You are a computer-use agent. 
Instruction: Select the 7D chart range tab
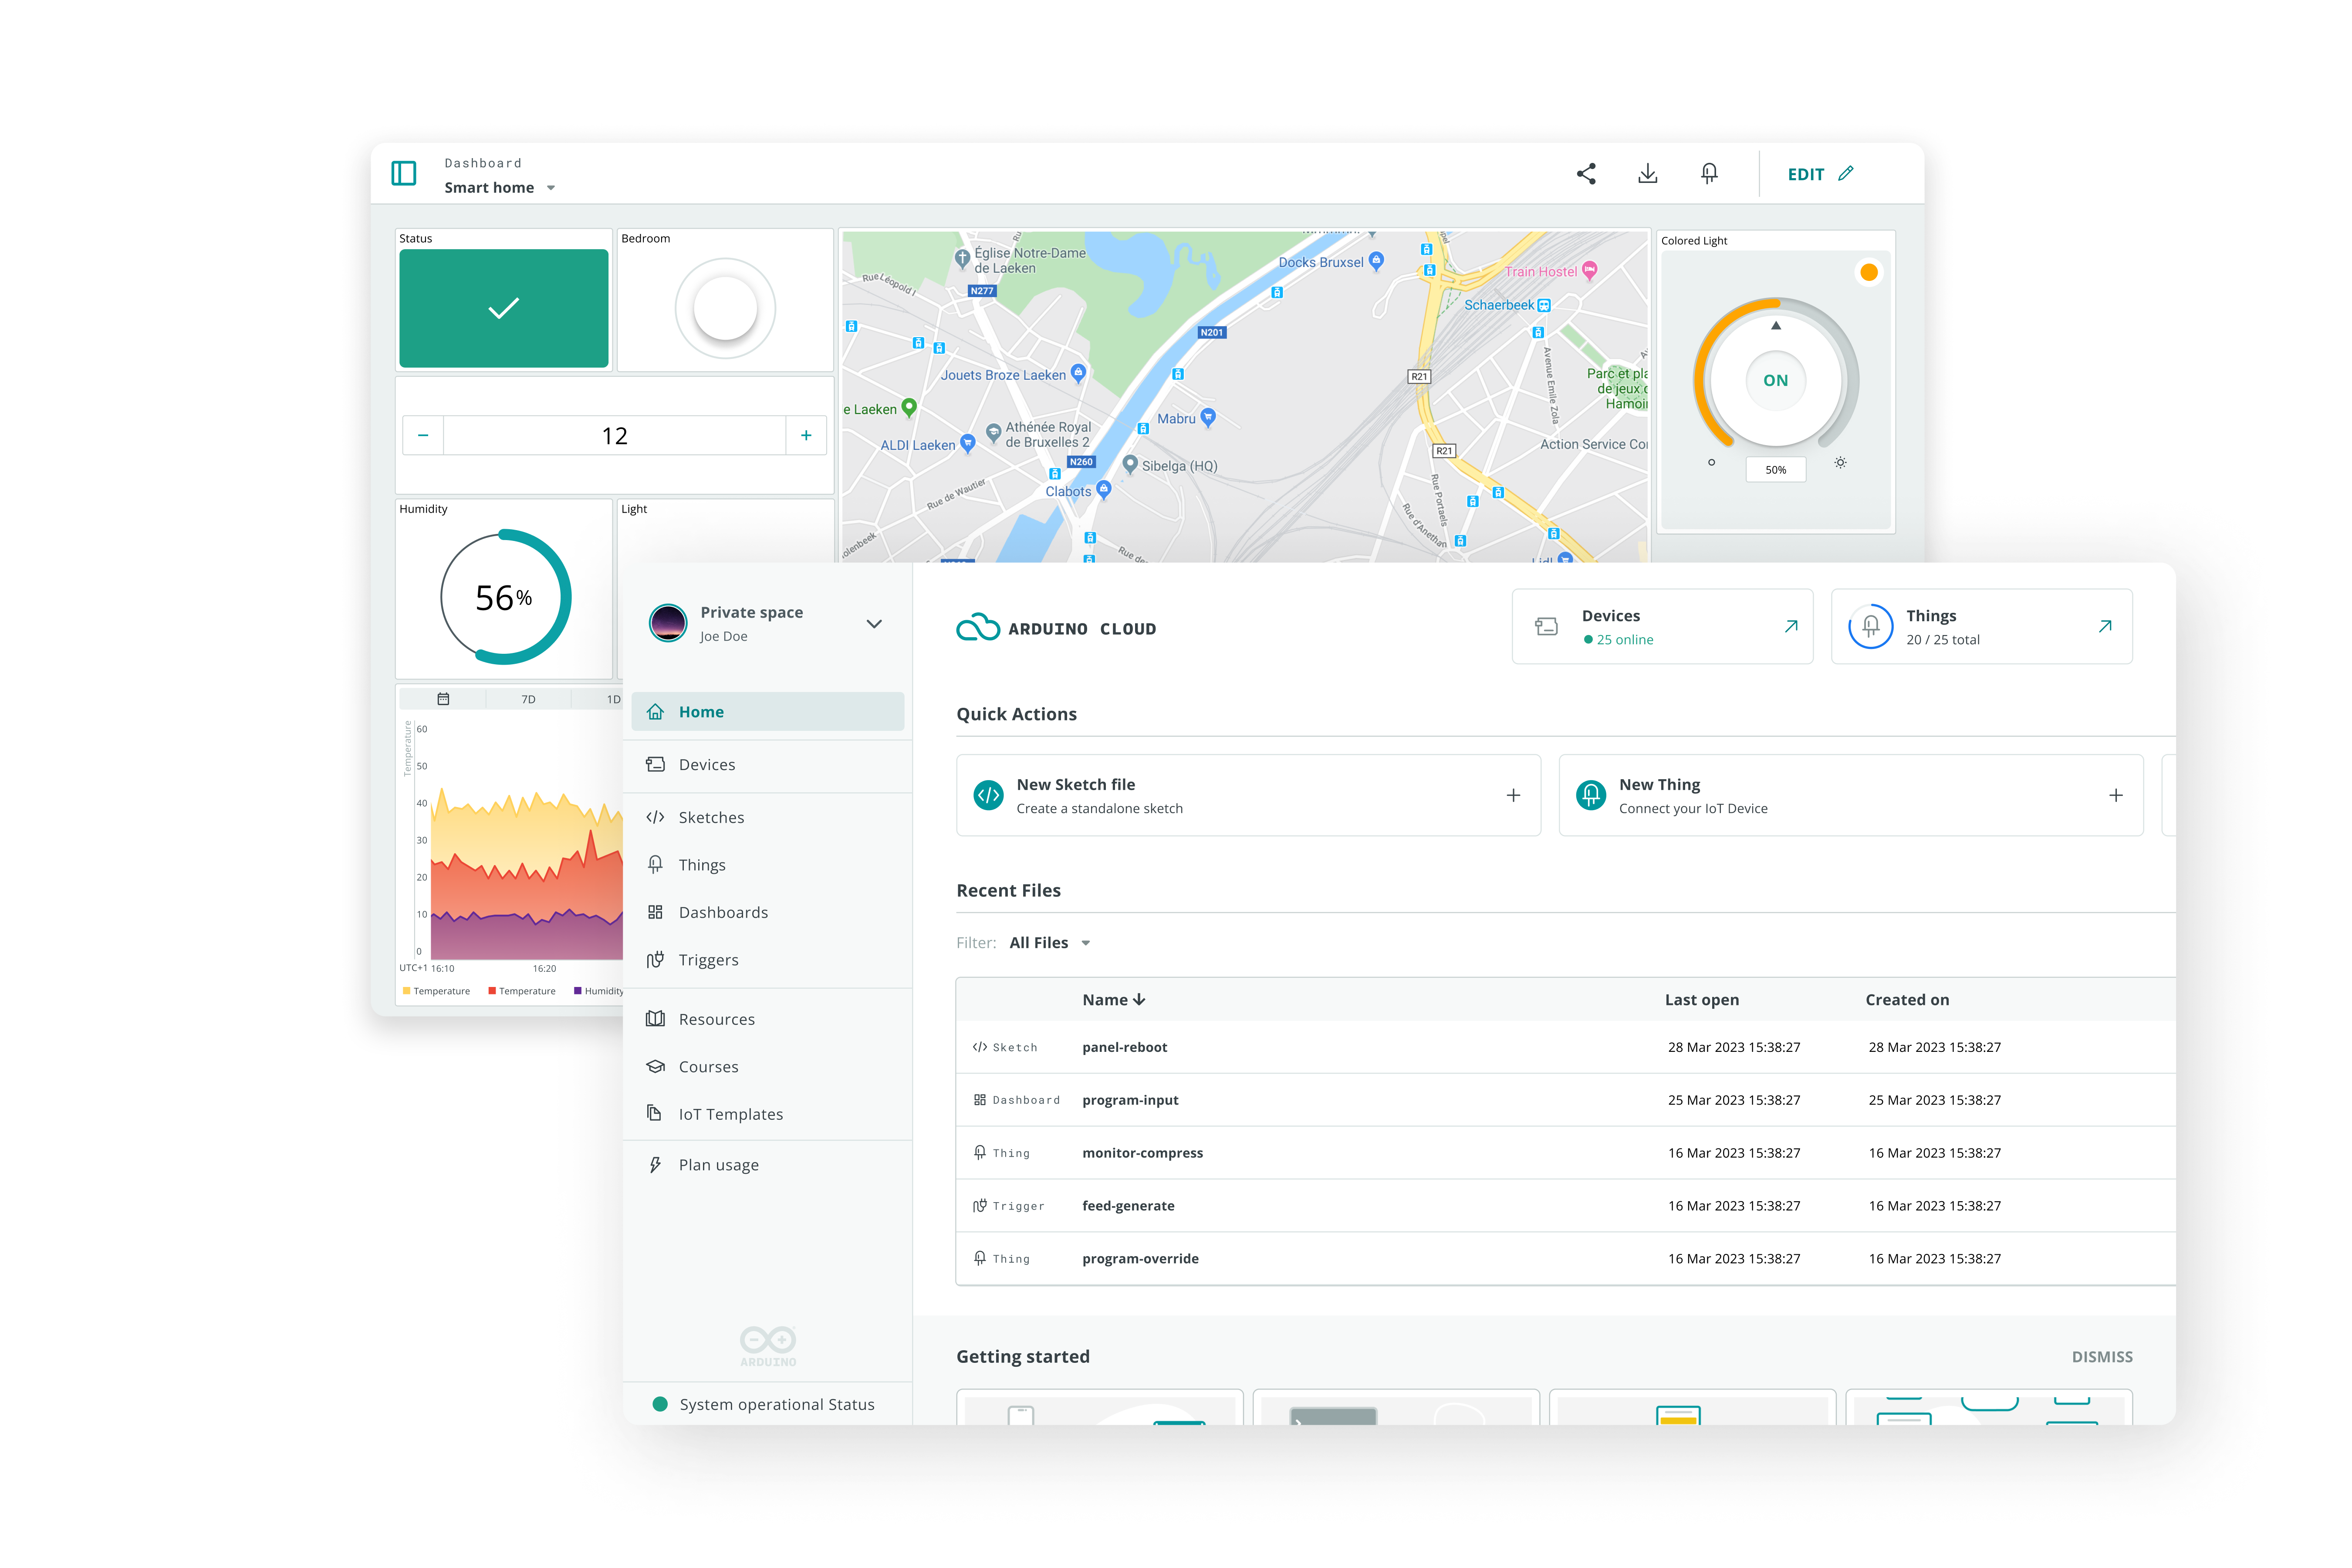(x=528, y=700)
